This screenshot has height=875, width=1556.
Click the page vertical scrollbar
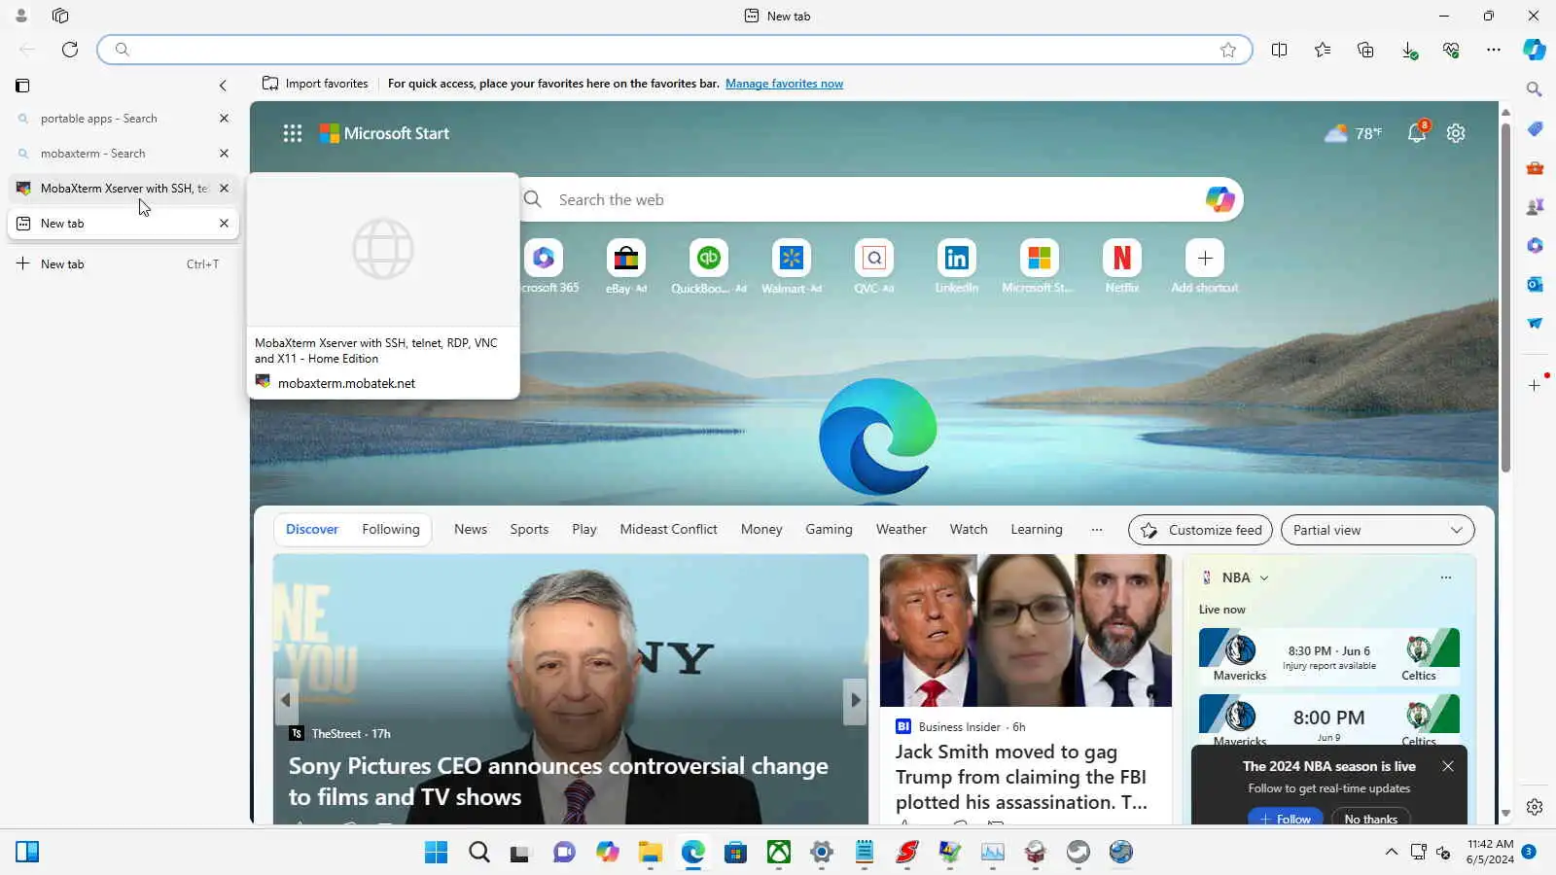(1505, 297)
